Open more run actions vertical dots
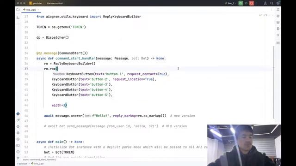This screenshot has width=296, height=166. pos(257,3)
